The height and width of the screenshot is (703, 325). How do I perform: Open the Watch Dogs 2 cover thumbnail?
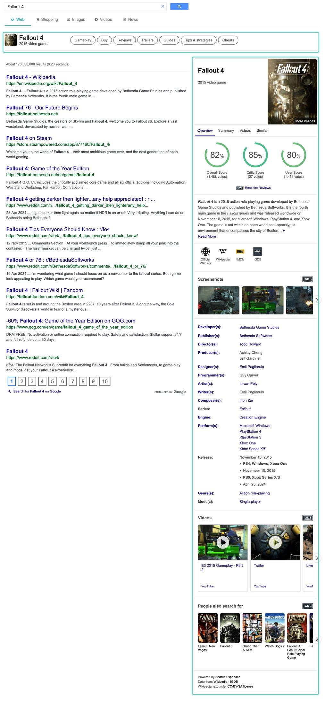click(x=275, y=628)
